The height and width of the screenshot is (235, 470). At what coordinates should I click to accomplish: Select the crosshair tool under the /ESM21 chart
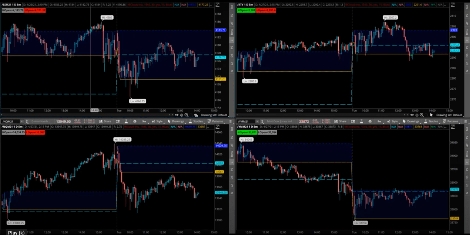click(182, 115)
